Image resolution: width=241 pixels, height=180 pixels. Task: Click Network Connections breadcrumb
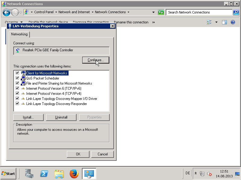click(x=110, y=12)
